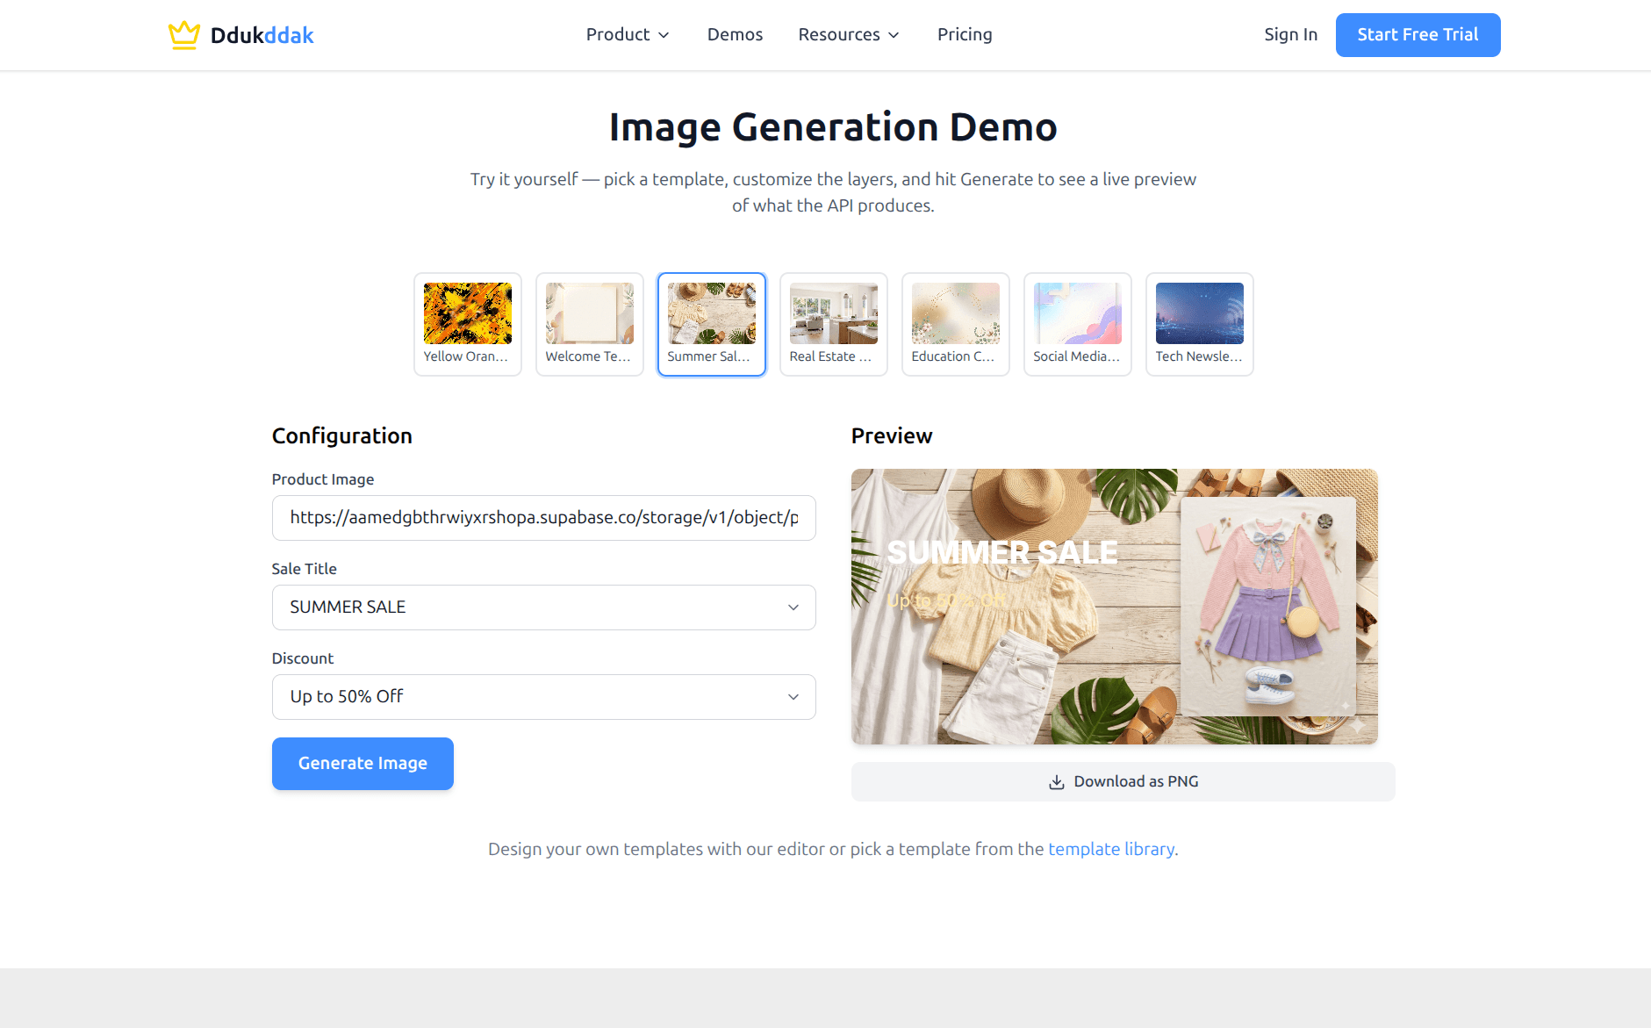Open the template library link
The image size is (1651, 1028).
pos(1111,849)
